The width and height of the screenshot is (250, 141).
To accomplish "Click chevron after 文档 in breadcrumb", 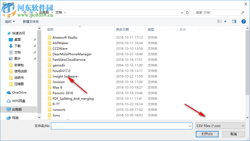I will 65,12.
